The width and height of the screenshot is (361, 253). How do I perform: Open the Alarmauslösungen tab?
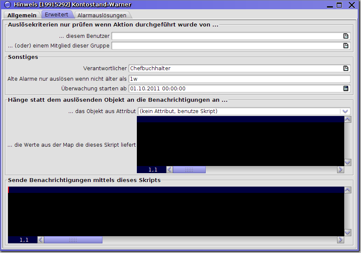[x=102, y=15]
